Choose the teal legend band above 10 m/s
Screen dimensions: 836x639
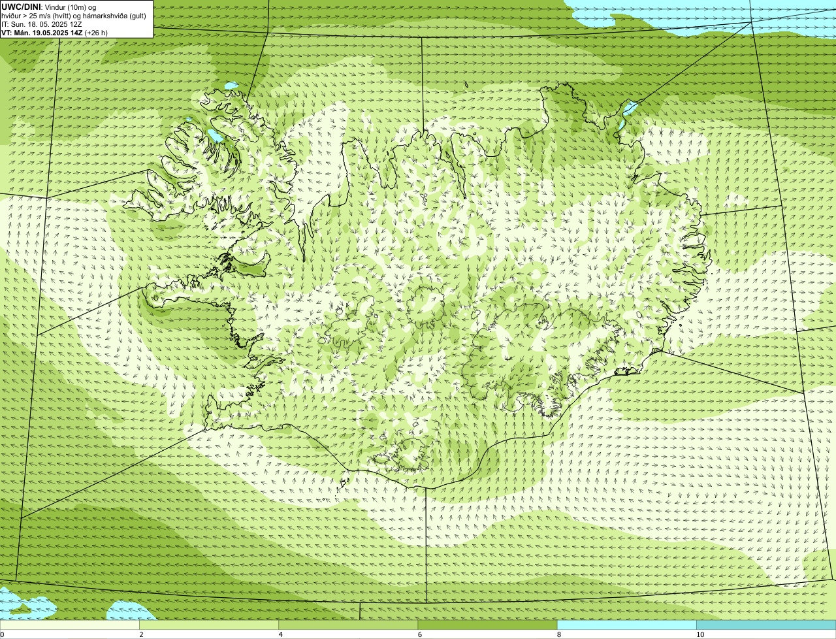click(x=766, y=625)
